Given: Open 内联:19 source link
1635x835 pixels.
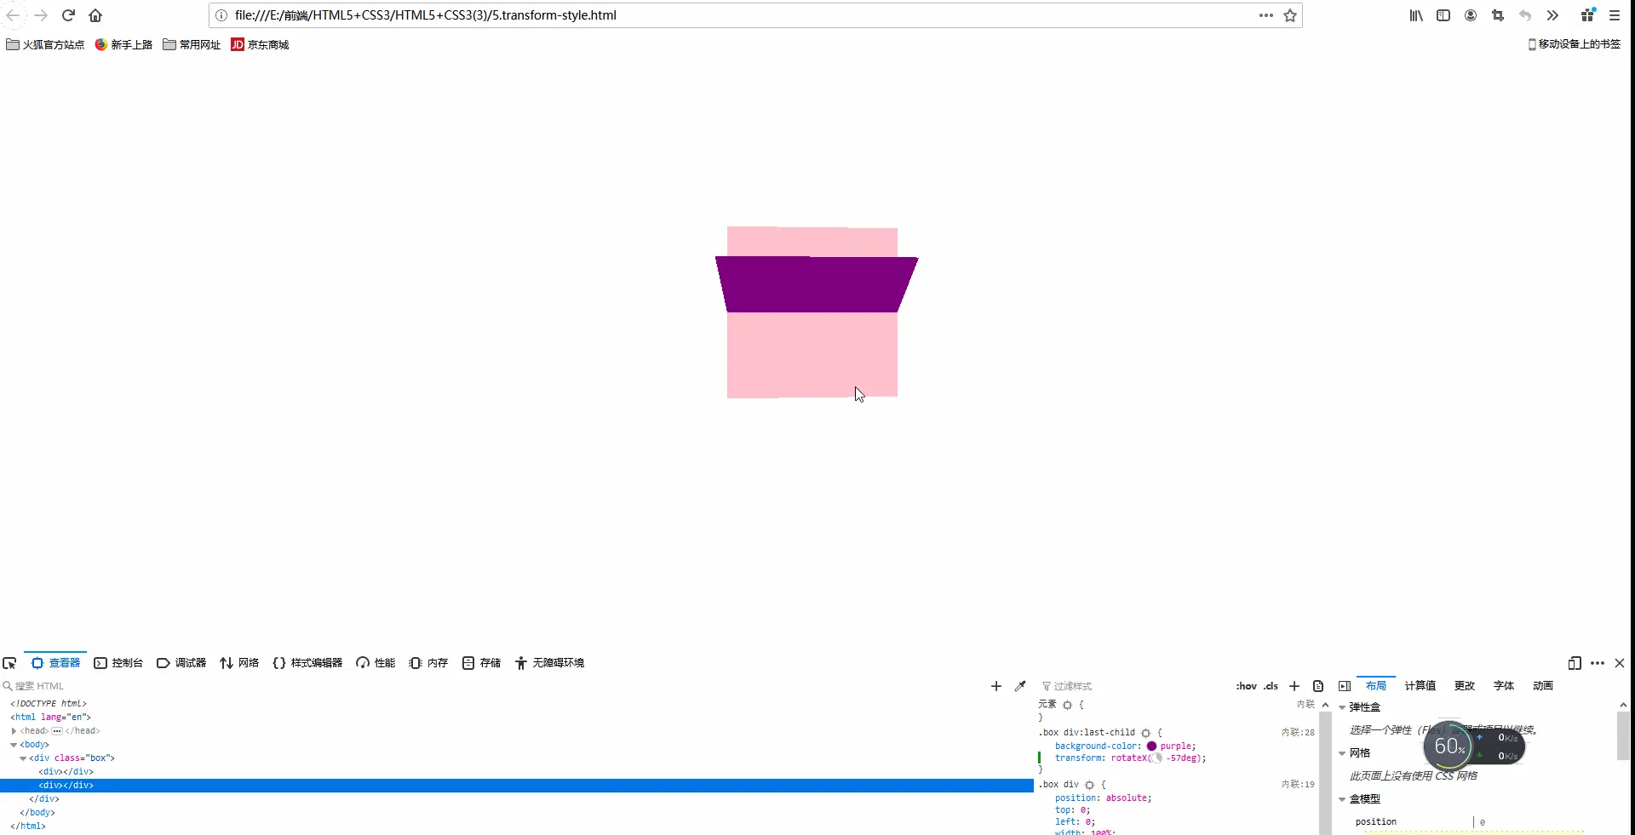Looking at the screenshot, I should (1298, 784).
